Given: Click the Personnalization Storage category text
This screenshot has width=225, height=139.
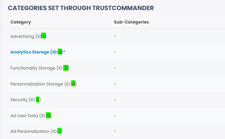Looking at the screenshot, I should click(x=37, y=84).
